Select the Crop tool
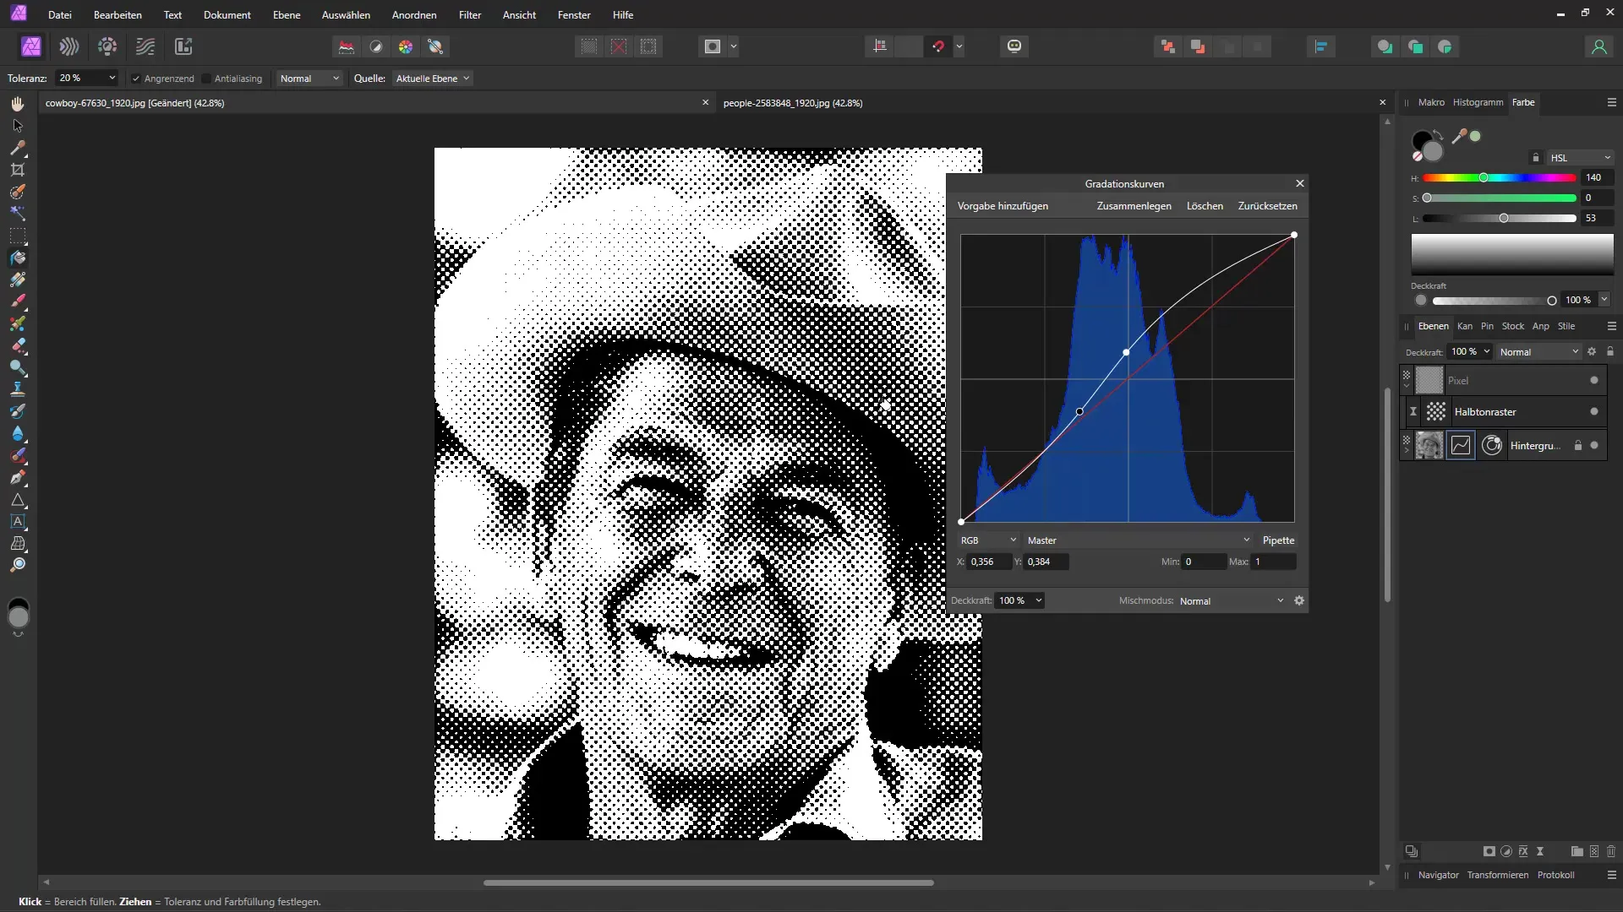 (18, 170)
